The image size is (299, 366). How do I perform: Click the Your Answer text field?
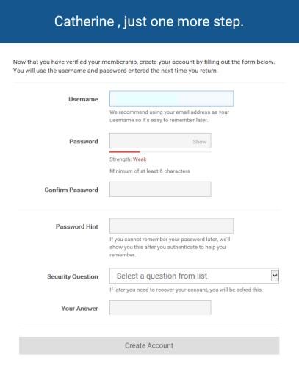[160, 308]
